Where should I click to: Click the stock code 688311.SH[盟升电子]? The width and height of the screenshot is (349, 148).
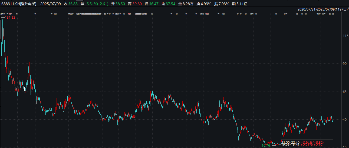pyautogui.click(x=19, y=4)
